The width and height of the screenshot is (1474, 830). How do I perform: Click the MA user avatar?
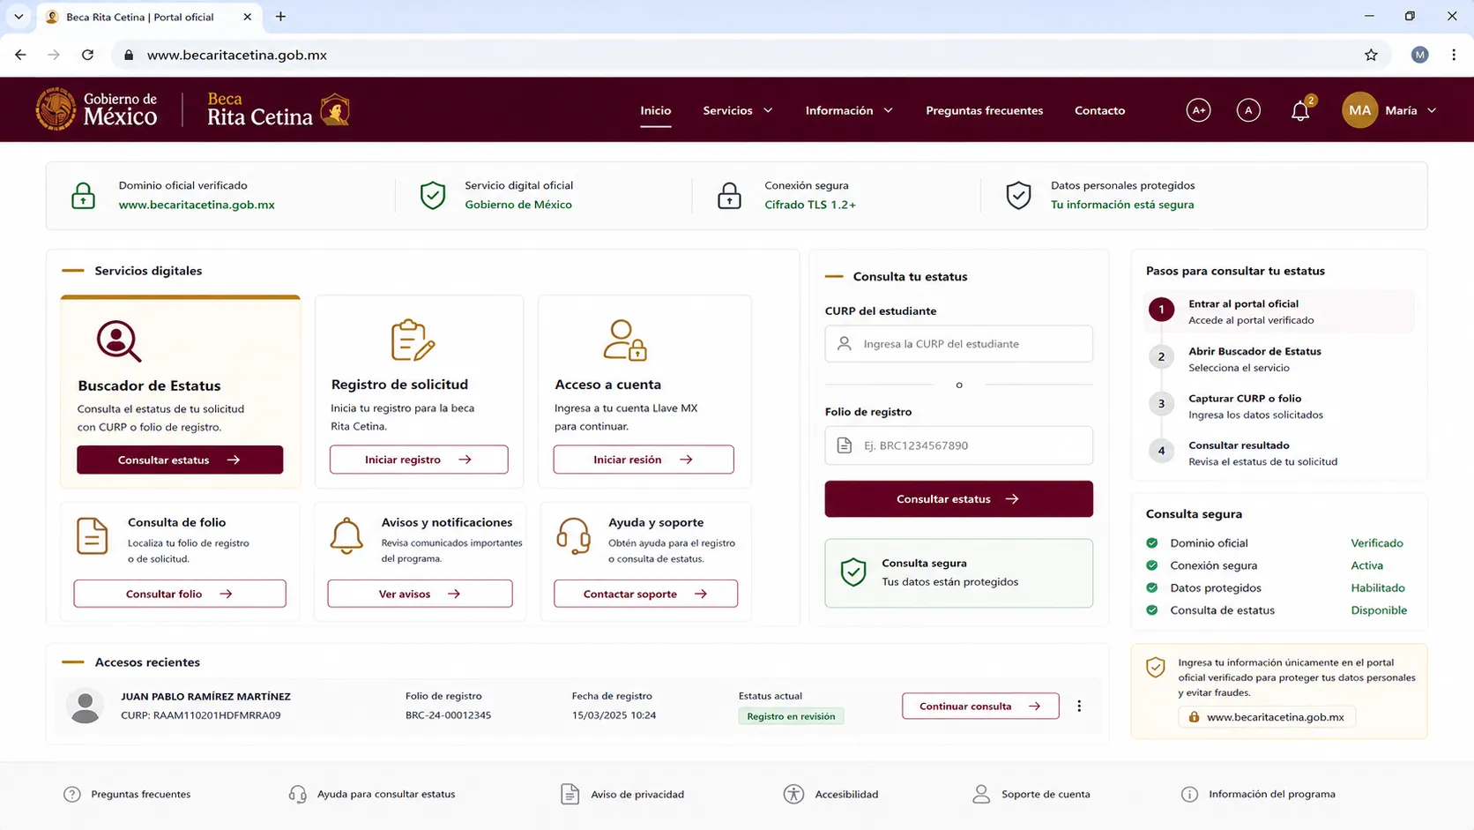(x=1359, y=110)
